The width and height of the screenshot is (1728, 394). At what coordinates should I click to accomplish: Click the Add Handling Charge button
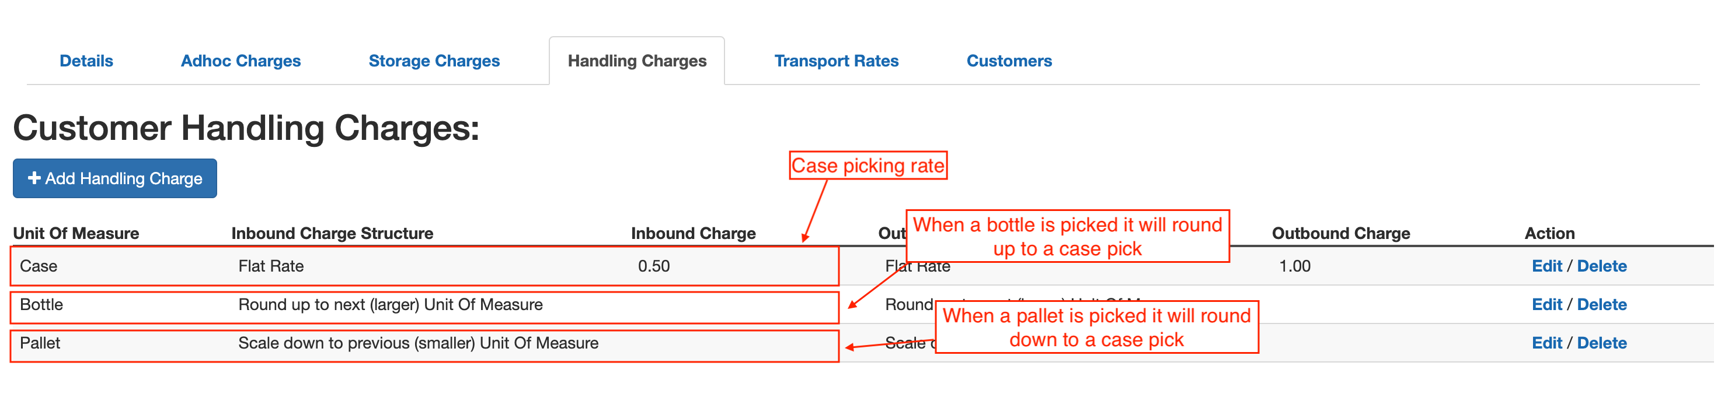(x=114, y=178)
